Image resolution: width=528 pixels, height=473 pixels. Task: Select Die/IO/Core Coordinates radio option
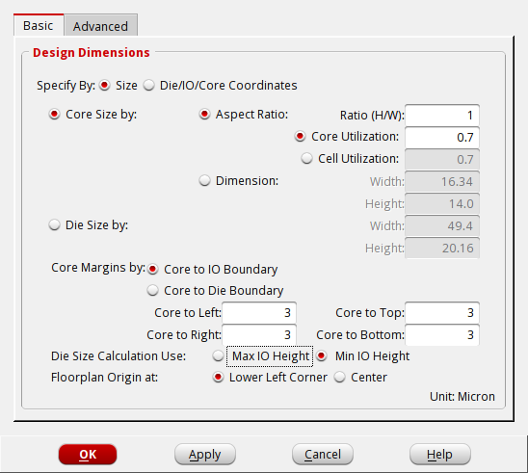148,85
